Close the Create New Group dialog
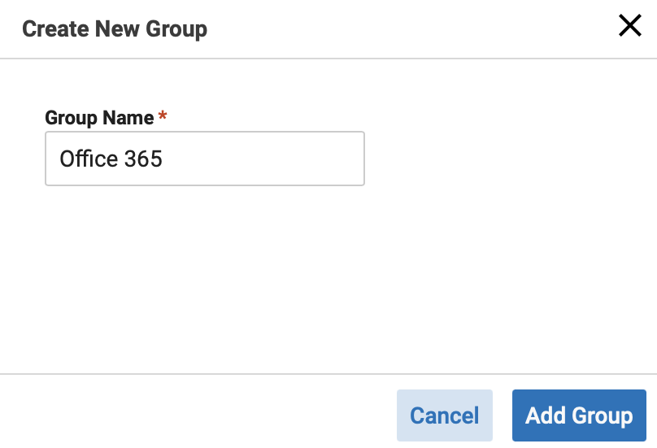The image size is (657, 448). click(x=630, y=25)
